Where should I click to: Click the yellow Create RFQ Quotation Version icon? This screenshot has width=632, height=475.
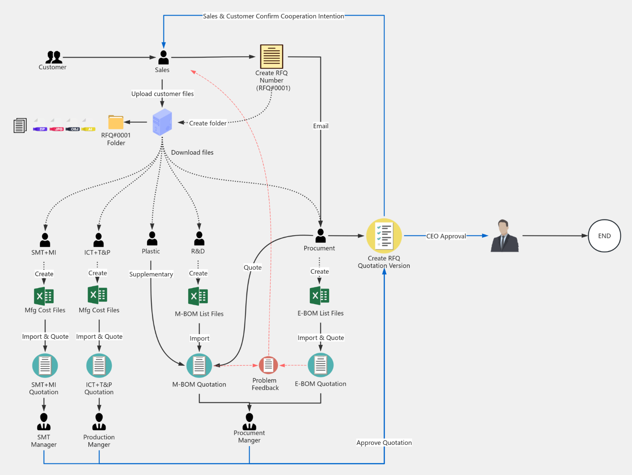pyautogui.click(x=384, y=236)
